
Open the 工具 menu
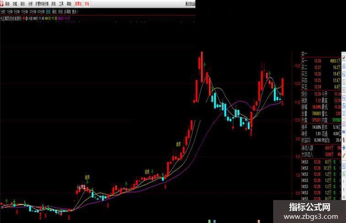coord(61,4)
